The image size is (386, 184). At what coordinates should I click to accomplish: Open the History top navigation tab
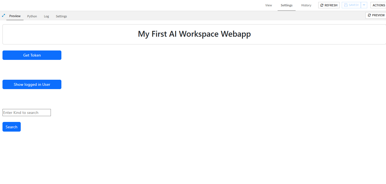coord(306,5)
